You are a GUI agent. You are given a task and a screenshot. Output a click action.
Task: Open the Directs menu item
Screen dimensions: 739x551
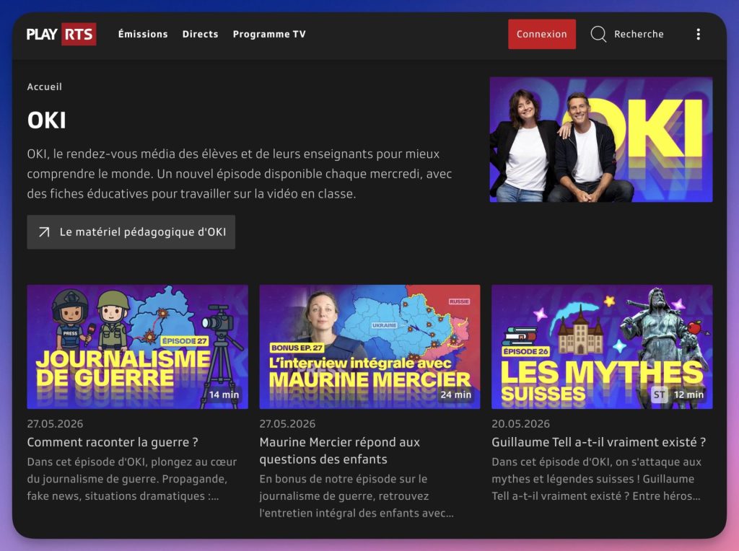pos(201,34)
